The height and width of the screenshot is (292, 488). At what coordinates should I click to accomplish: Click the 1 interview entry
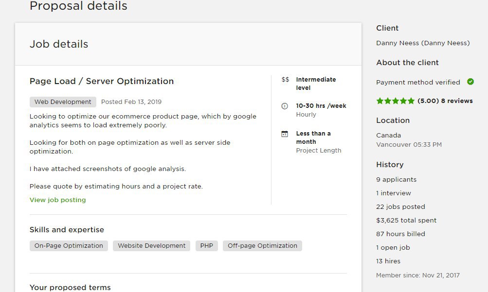click(394, 193)
